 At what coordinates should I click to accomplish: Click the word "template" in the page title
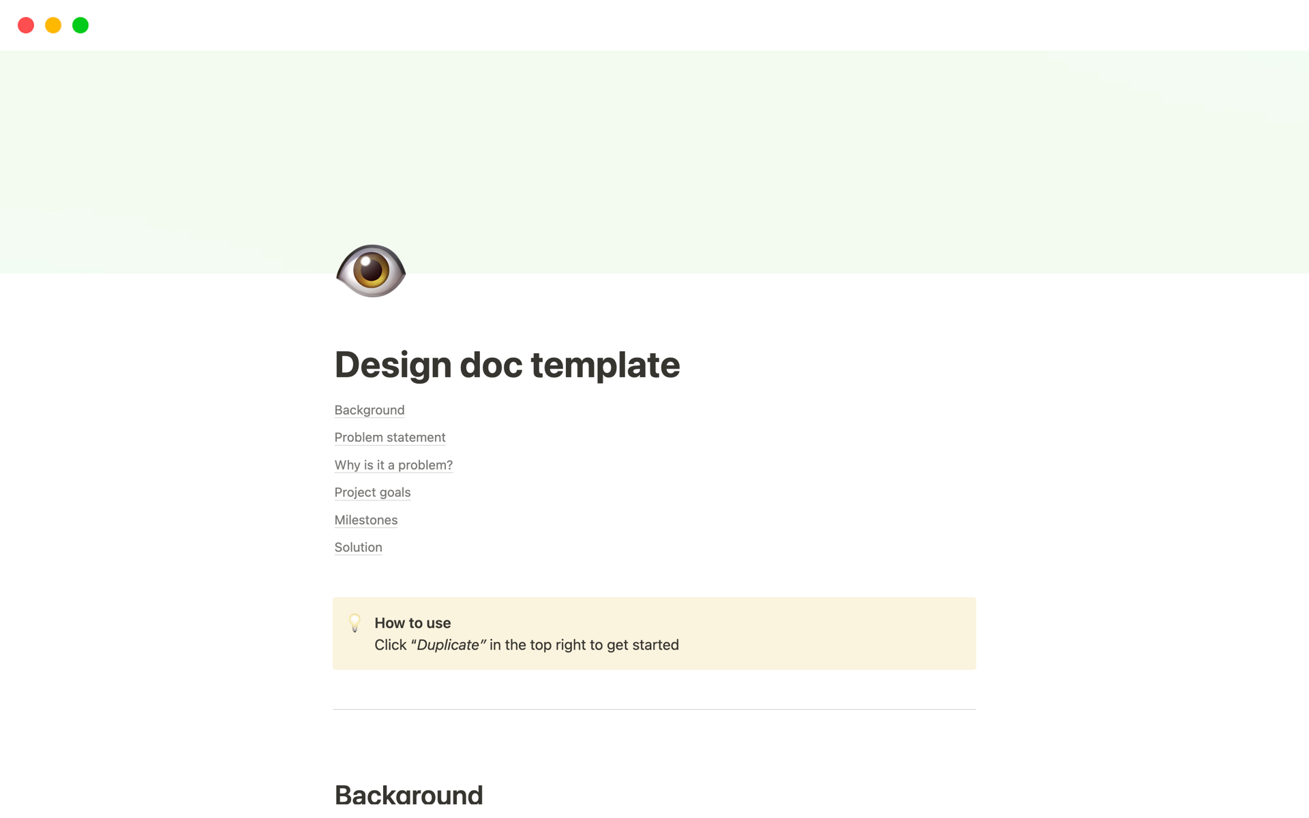pyautogui.click(x=605, y=365)
